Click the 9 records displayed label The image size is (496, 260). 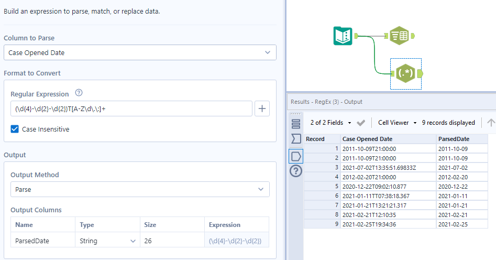(x=448, y=123)
